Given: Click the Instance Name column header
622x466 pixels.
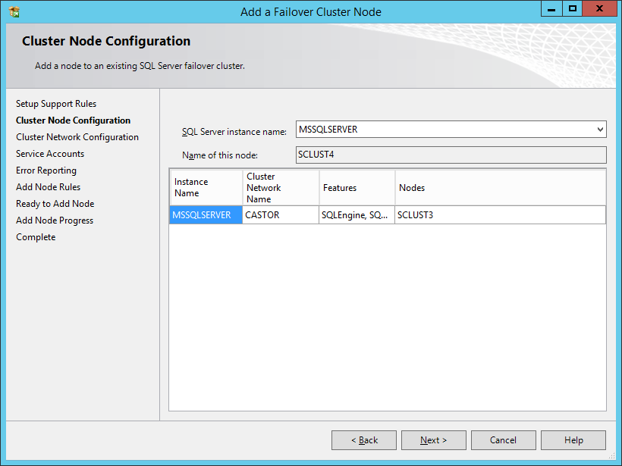Looking at the screenshot, I should pos(206,187).
